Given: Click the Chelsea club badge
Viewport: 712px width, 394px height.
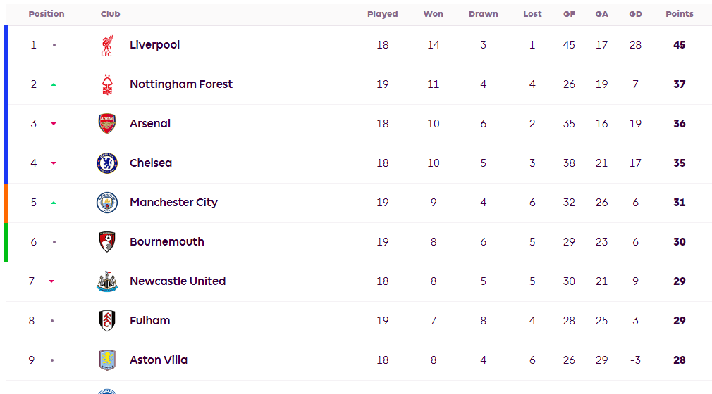Looking at the screenshot, I should [106, 163].
